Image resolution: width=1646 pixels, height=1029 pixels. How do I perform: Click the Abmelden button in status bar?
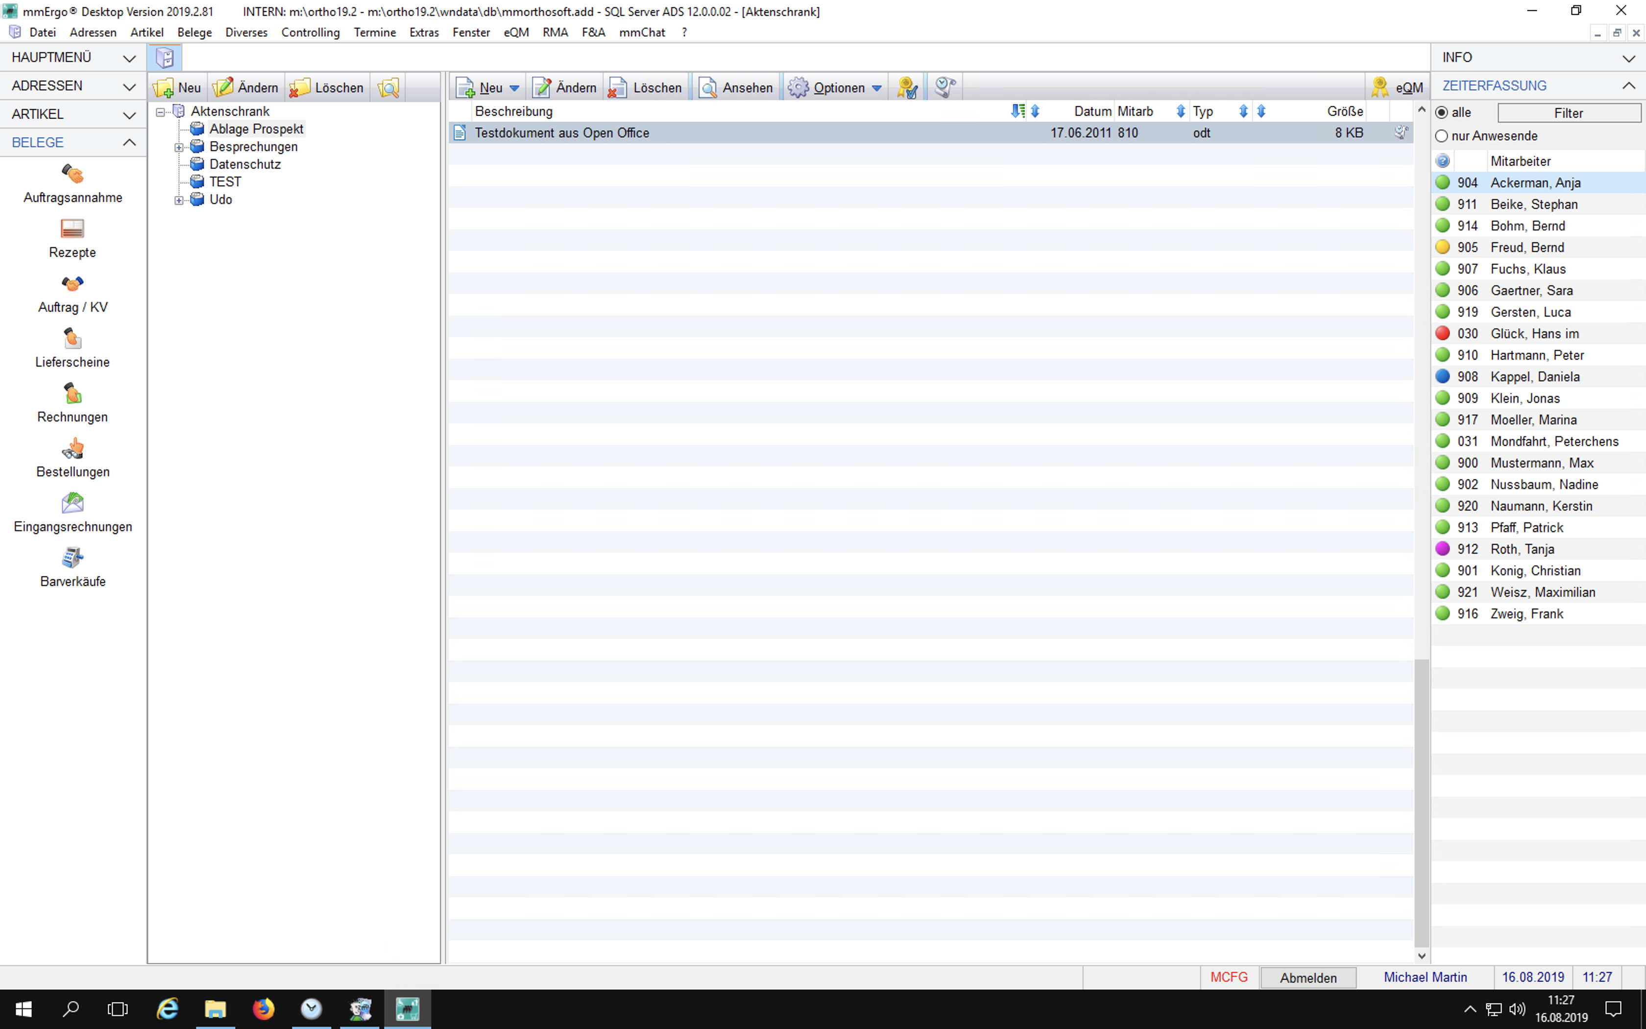click(x=1307, y=978)
